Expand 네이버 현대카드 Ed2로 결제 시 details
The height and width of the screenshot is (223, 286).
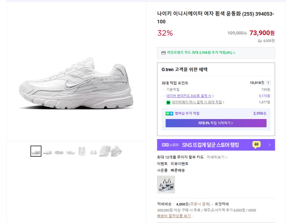[190, 95]
